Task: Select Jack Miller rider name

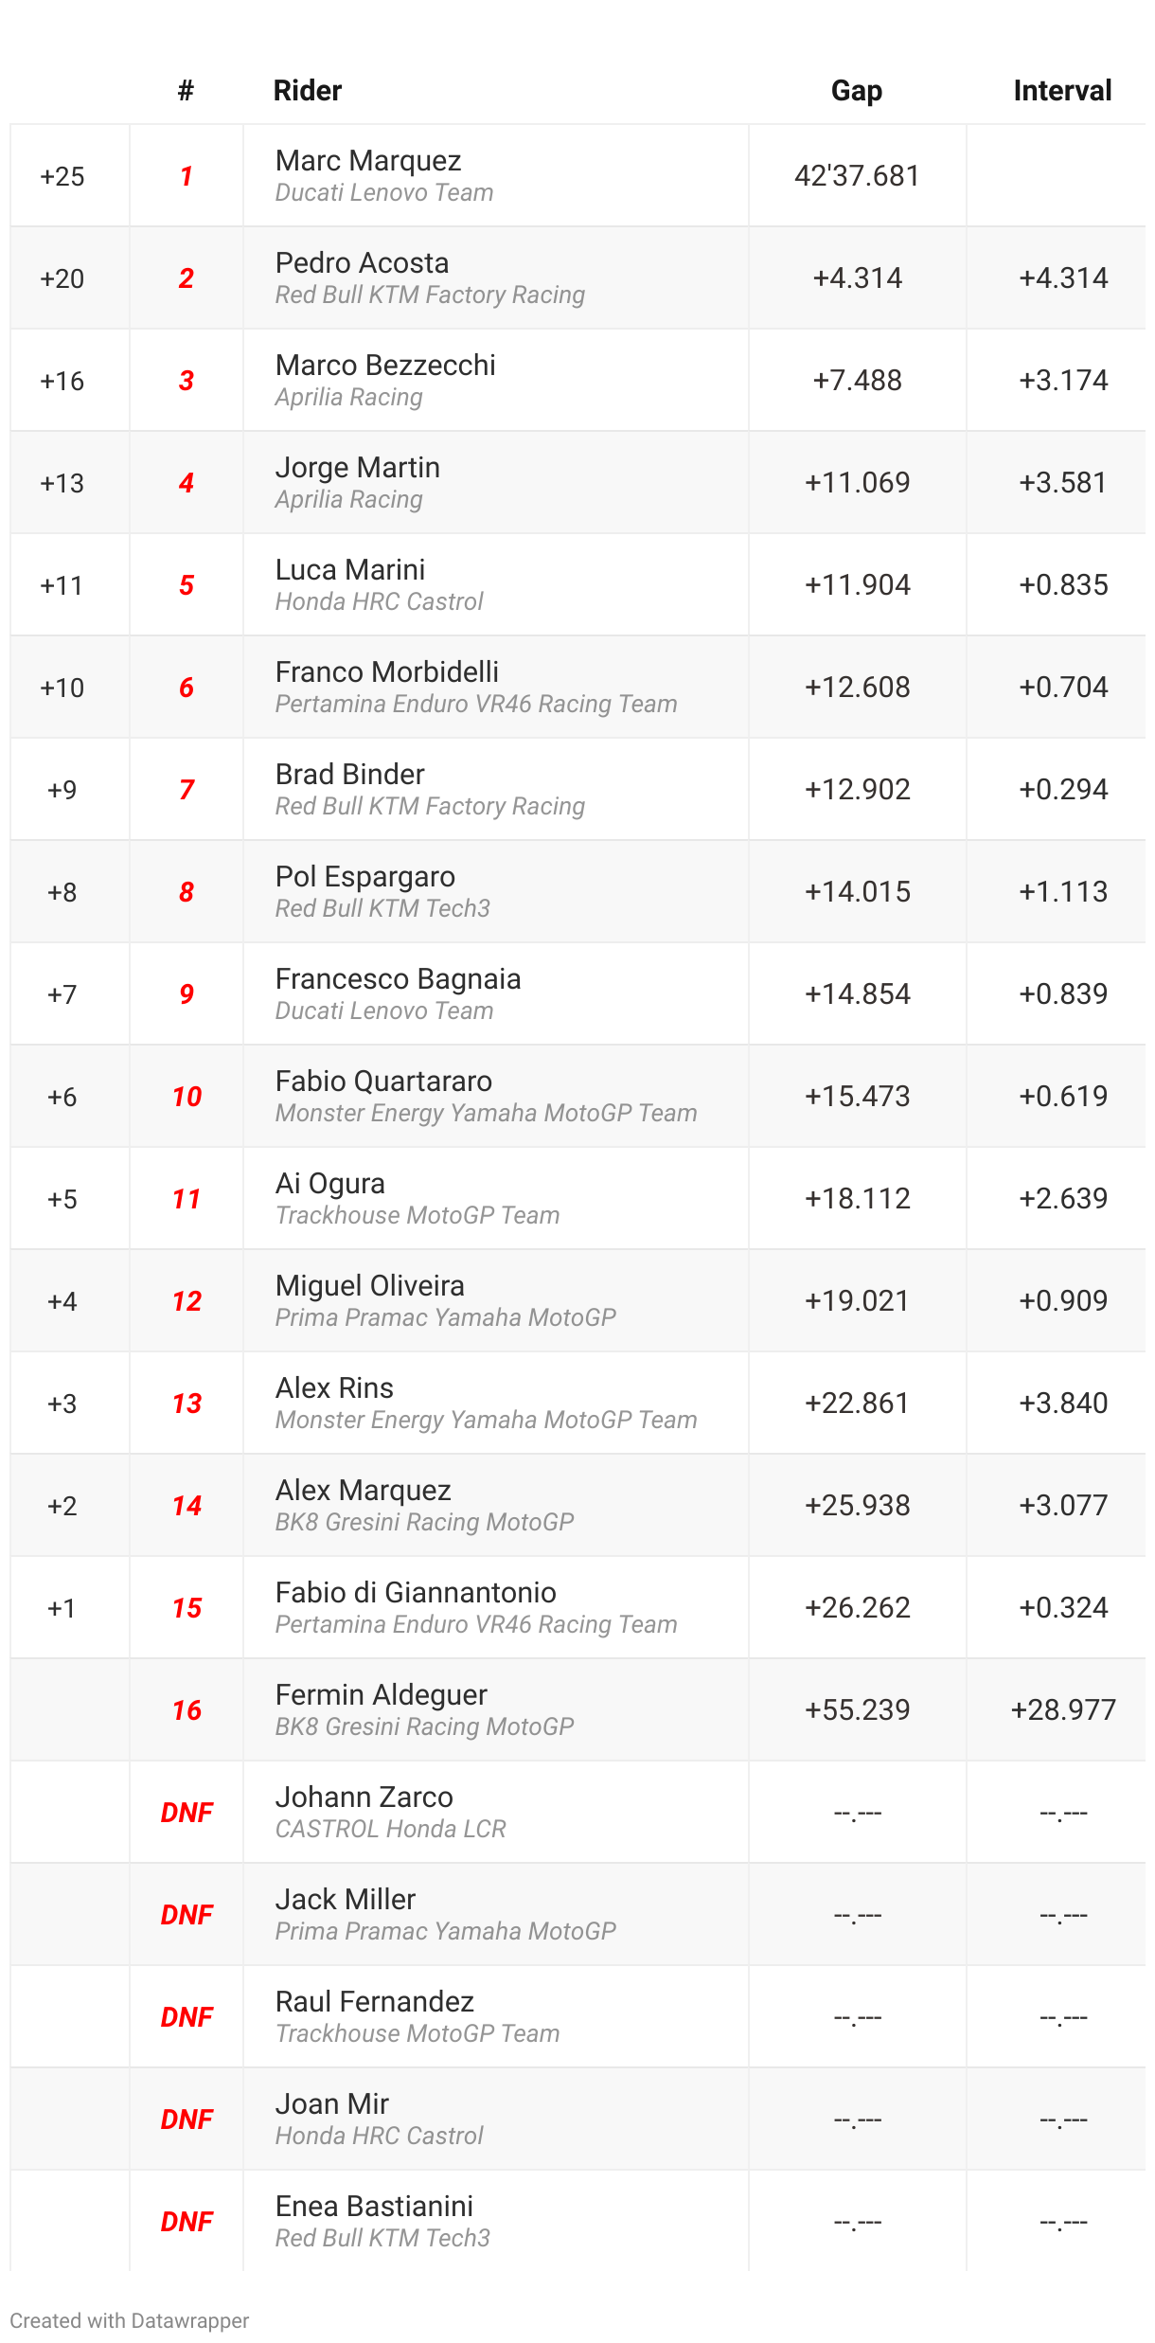Action: 346,1900
